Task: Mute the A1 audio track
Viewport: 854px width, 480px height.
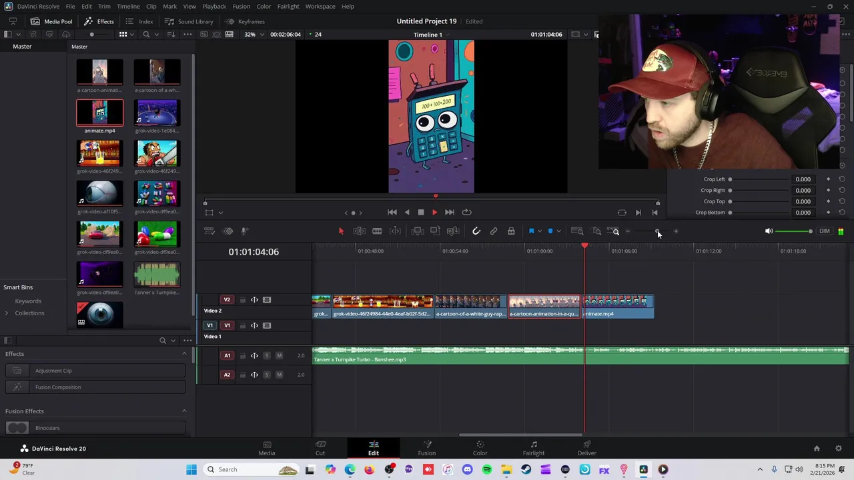Action: click(x=279, y=355)
